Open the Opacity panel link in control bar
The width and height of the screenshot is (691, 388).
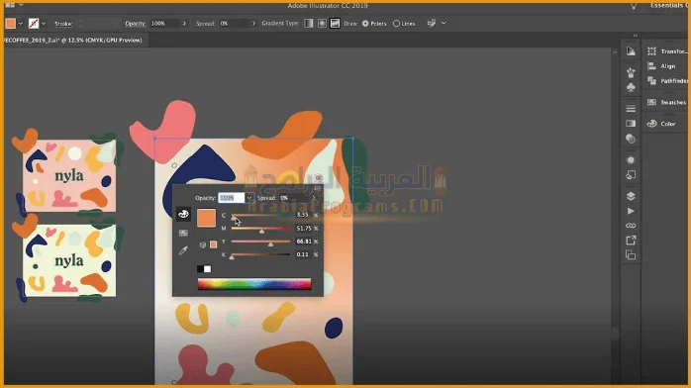coord(136,24)
